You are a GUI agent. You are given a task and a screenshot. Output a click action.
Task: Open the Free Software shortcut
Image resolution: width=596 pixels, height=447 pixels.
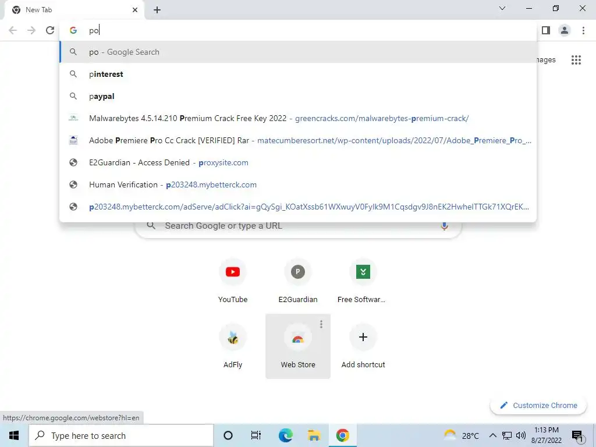[363, 281]
